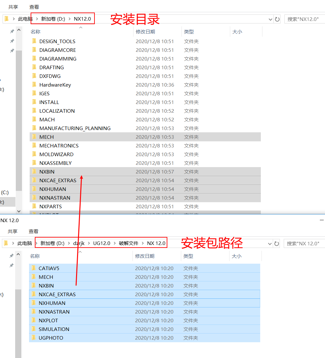Click the MOLDWIZARD folder icon

34,154
